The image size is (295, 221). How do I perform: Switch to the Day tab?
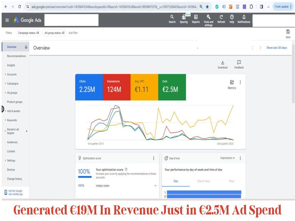pos(176,181)
